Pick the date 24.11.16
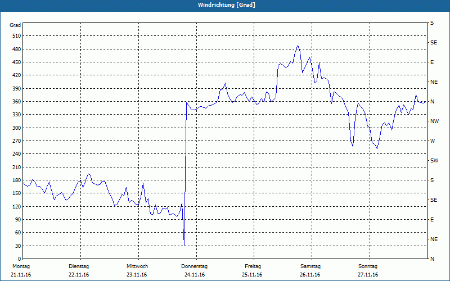Screen dimensions: 450x281 pyautogui.click(x=195, y=275)
